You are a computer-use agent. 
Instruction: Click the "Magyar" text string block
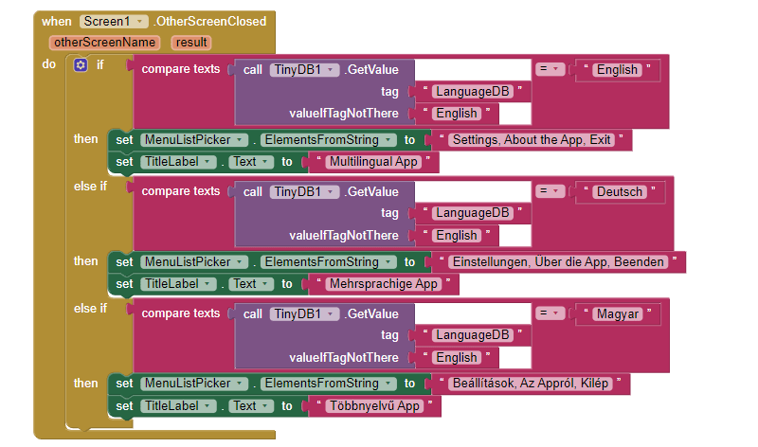[x=618, y=314]
